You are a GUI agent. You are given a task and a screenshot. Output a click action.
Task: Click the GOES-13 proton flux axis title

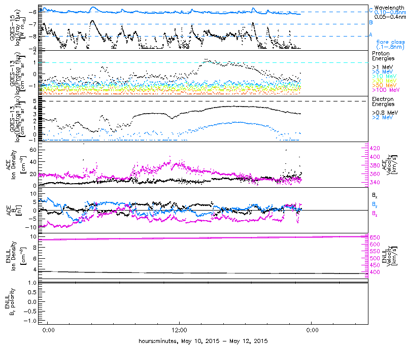pyautogui.click(x=17, y=73)
